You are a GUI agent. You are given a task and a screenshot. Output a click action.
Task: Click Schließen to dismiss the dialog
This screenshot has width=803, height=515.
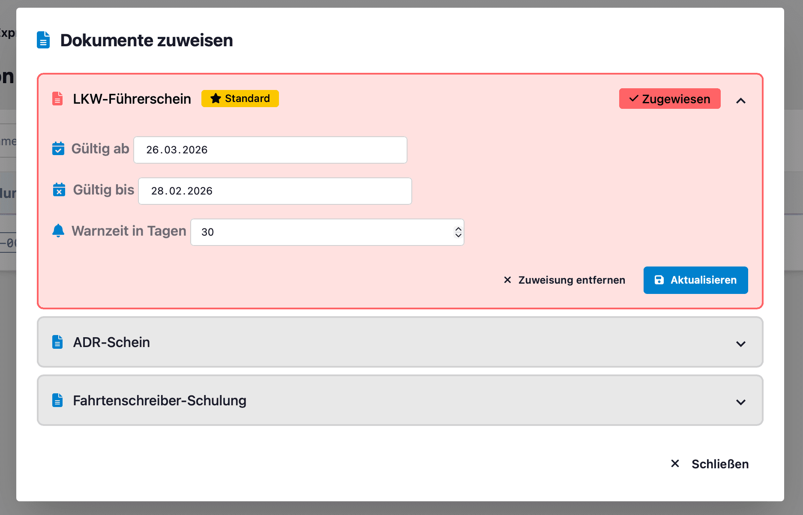pos(720,464)
